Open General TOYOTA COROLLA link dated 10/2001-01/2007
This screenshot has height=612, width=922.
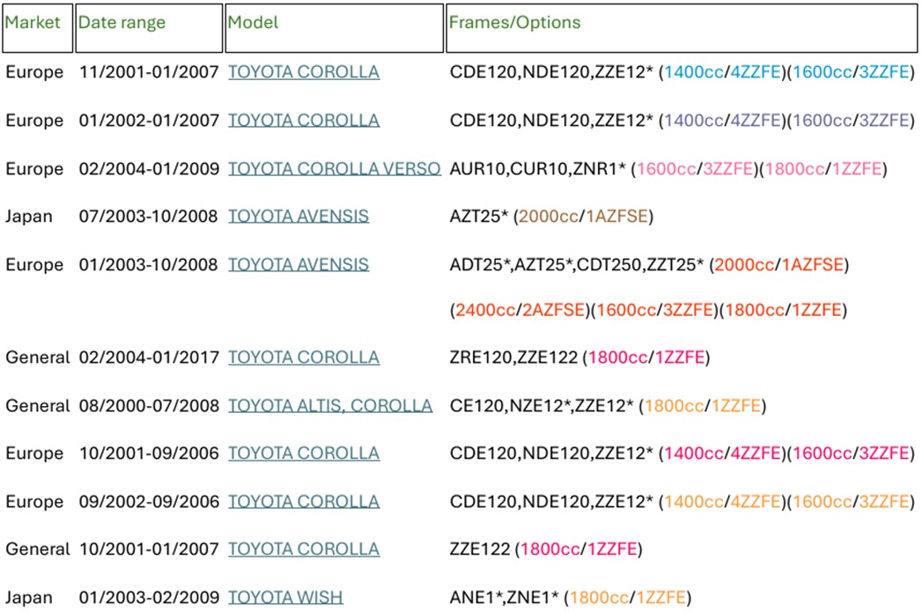point(304,549)
